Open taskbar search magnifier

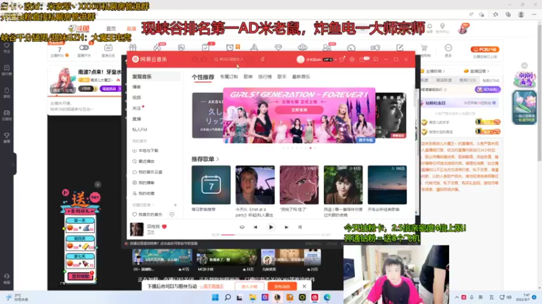click(x=228, y=297)
